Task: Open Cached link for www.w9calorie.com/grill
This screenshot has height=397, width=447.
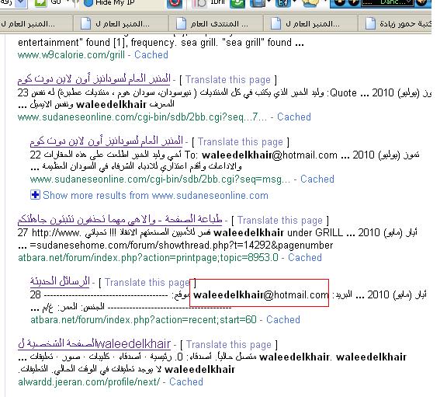Action: tap(151, 55)
